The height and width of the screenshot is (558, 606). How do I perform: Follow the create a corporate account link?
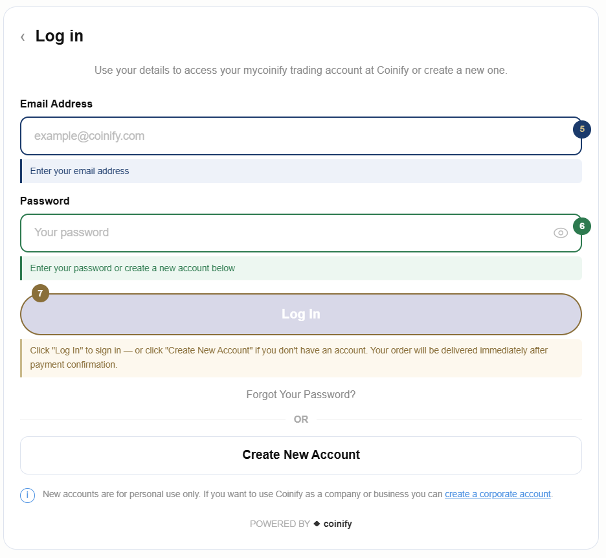click(x=497, y=495)
